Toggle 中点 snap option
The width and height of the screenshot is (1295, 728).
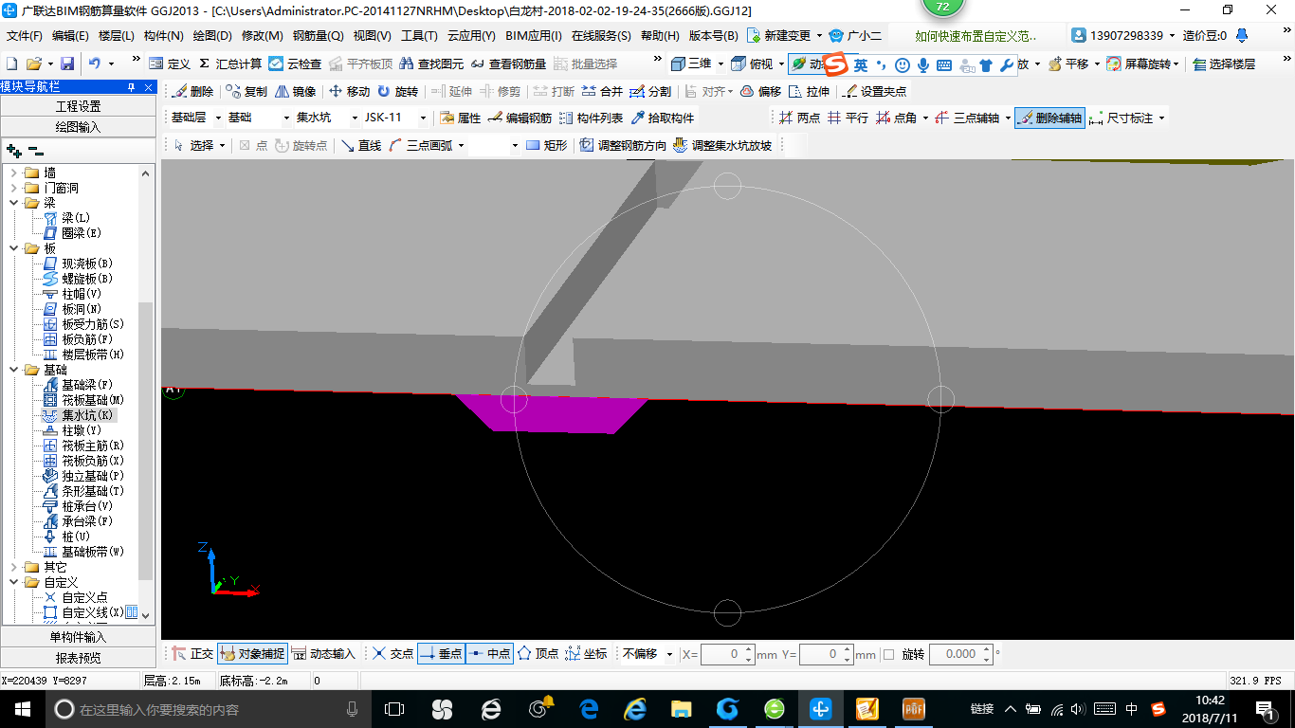tap(489, 654)
